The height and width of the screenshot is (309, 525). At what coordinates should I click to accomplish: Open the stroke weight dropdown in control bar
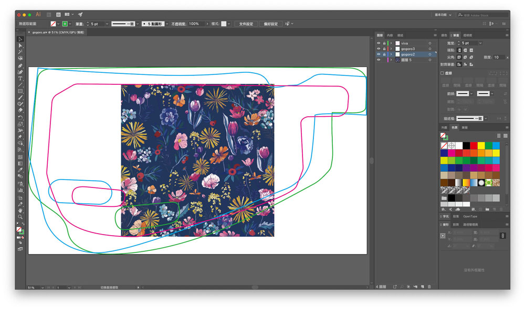click(107, 24)
